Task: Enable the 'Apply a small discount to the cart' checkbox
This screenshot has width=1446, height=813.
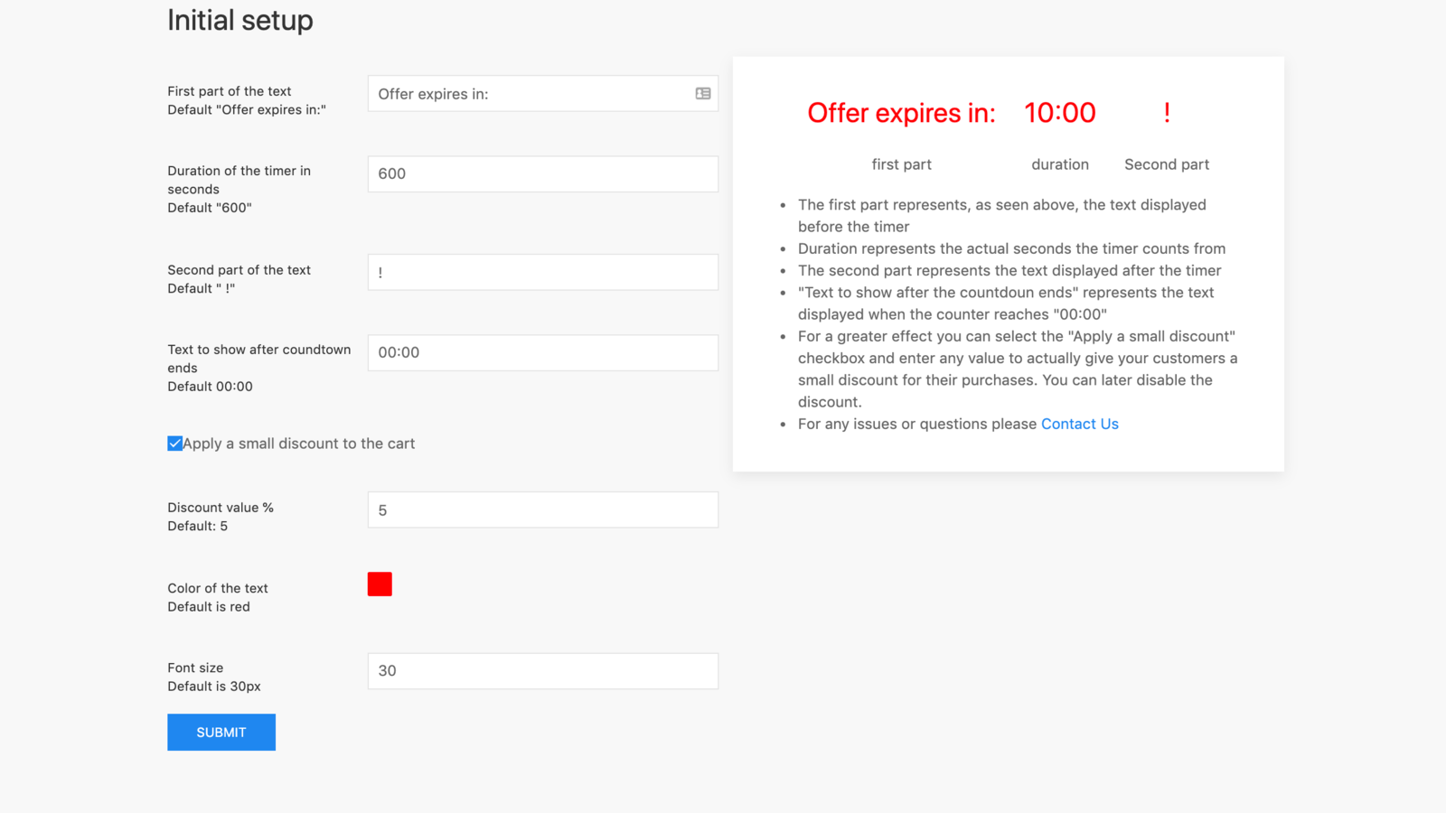Action: coord(174,444)
